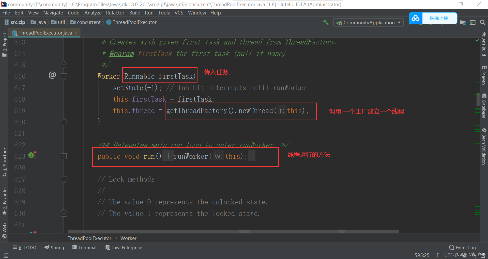Click setState(-1) on line 617
The width and height of the screenshot is (488, 259).
tap(135, 88)
